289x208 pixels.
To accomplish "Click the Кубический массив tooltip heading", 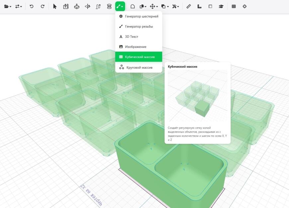I will coord(182,67).
